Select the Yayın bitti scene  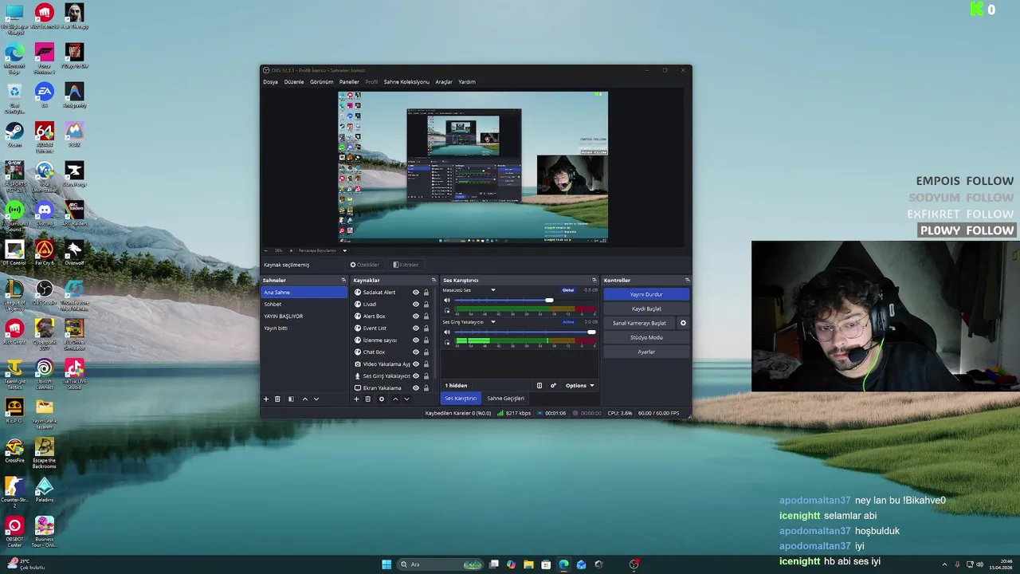point(304,328)
